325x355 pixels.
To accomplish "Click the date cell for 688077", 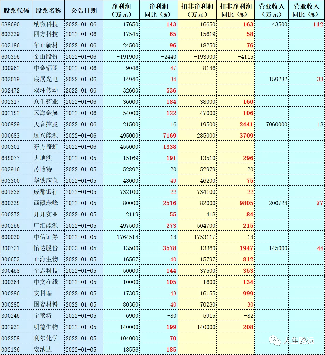I will [84, 158].
